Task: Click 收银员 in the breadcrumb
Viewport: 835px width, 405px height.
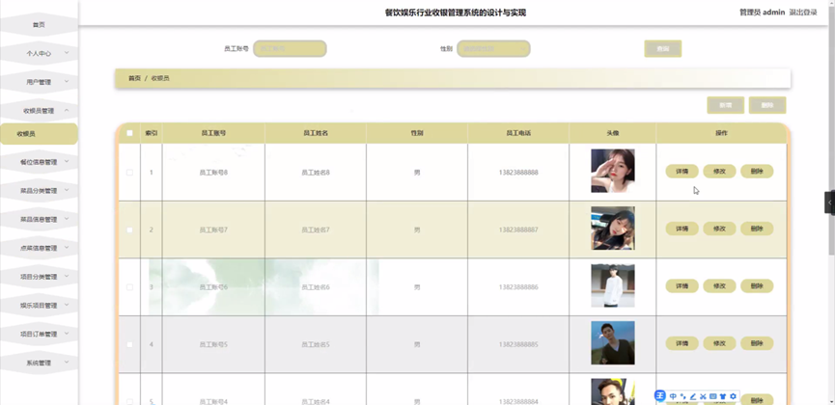Action: tap(160, 78)
